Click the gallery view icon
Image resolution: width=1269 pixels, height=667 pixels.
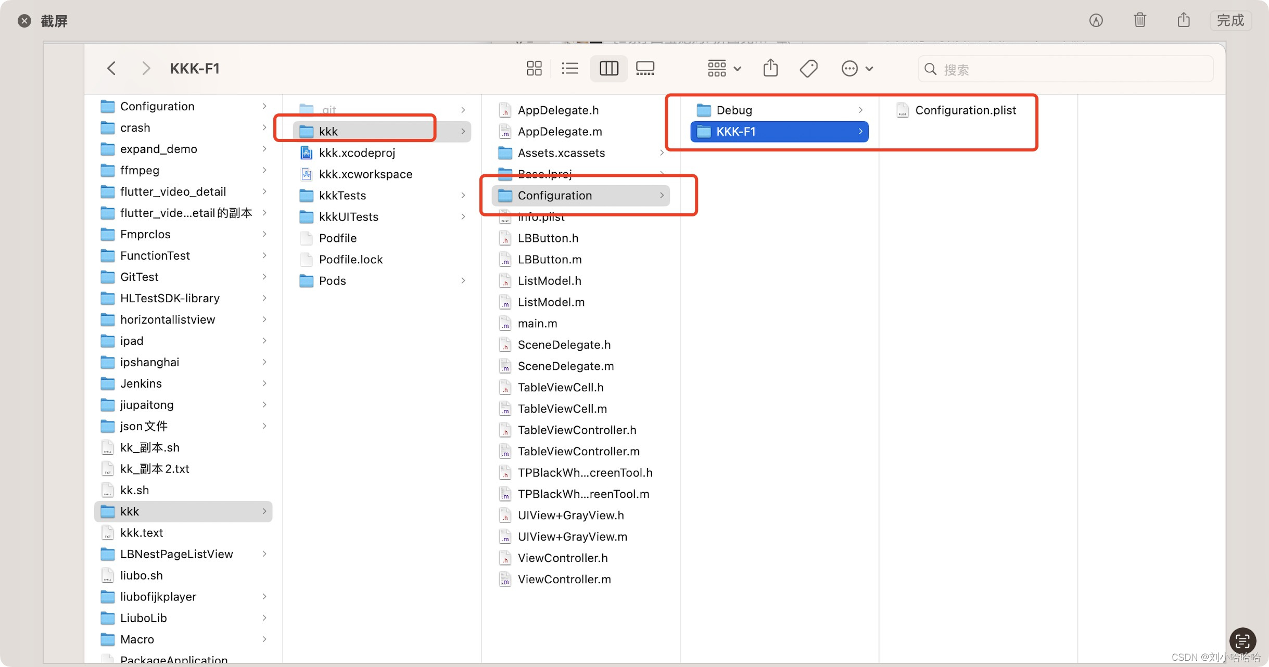coord(645,68)
